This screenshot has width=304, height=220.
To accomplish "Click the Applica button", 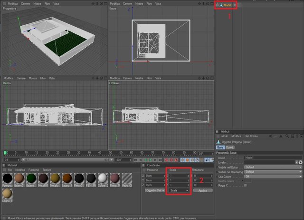I will tap(203, 190).
